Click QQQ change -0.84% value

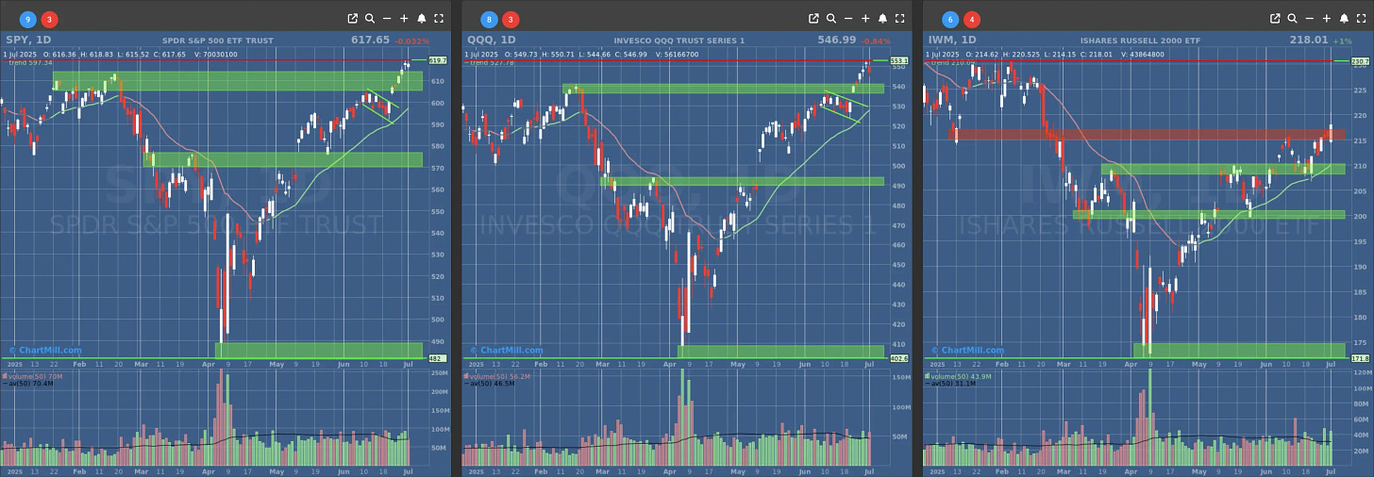[x=876, y=41]
